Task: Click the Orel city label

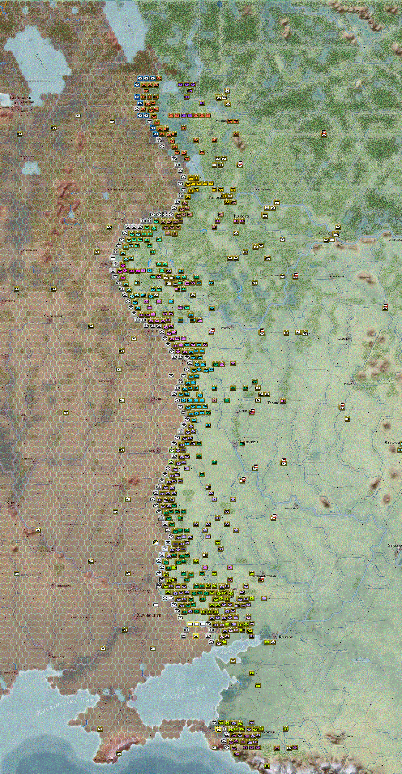Action: (x=159, y=398)
